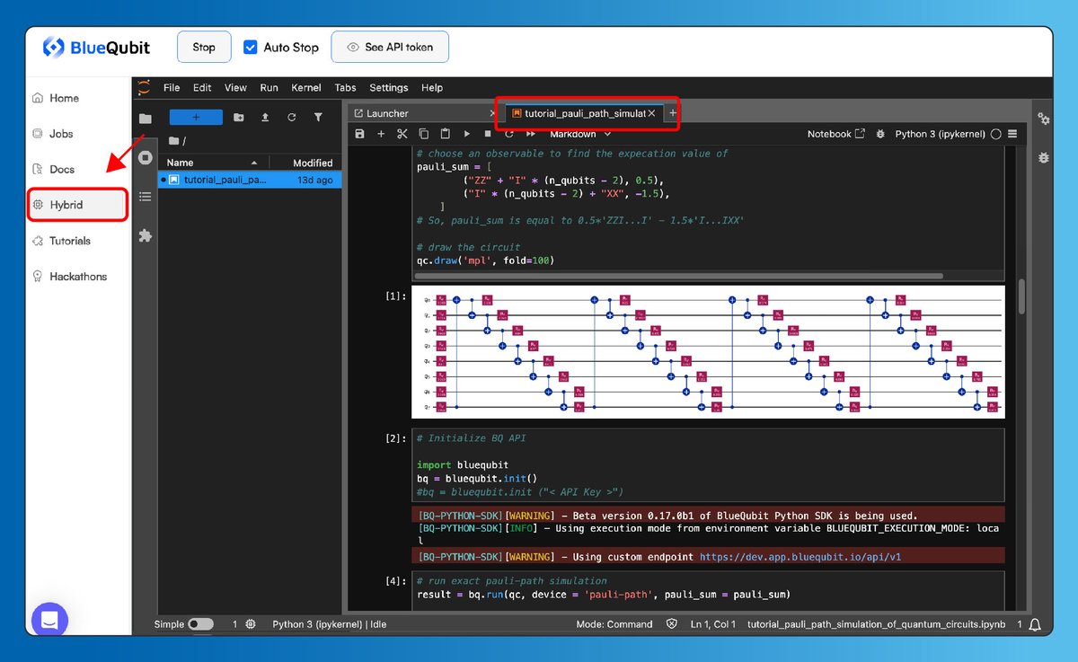1078x662 pixels.
Task: Refresh the file browser listing
Action: click(x=290, y=117)
